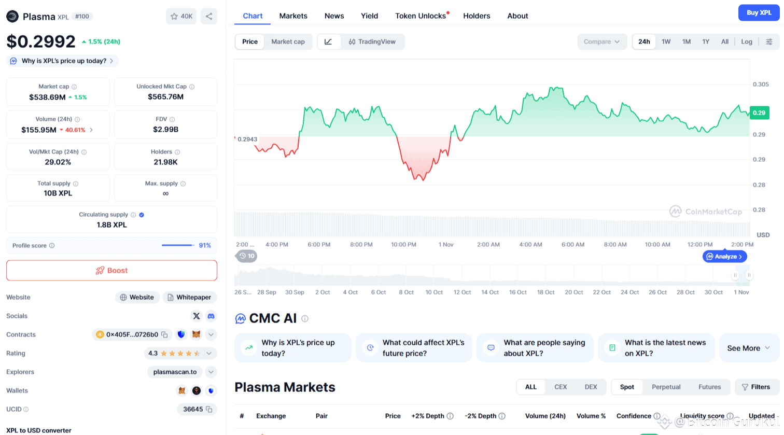Click the chart settings icon beside Log
The image size is (784, 435).
(769, 41)
